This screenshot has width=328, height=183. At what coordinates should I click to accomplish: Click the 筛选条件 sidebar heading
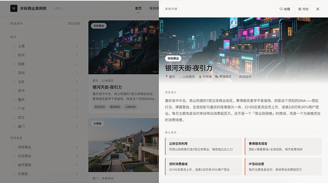16,23
